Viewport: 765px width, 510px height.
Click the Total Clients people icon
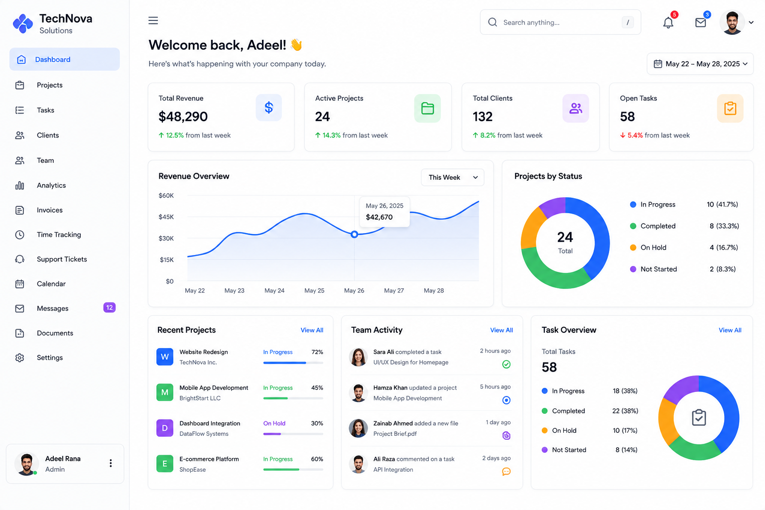[576, 108]
